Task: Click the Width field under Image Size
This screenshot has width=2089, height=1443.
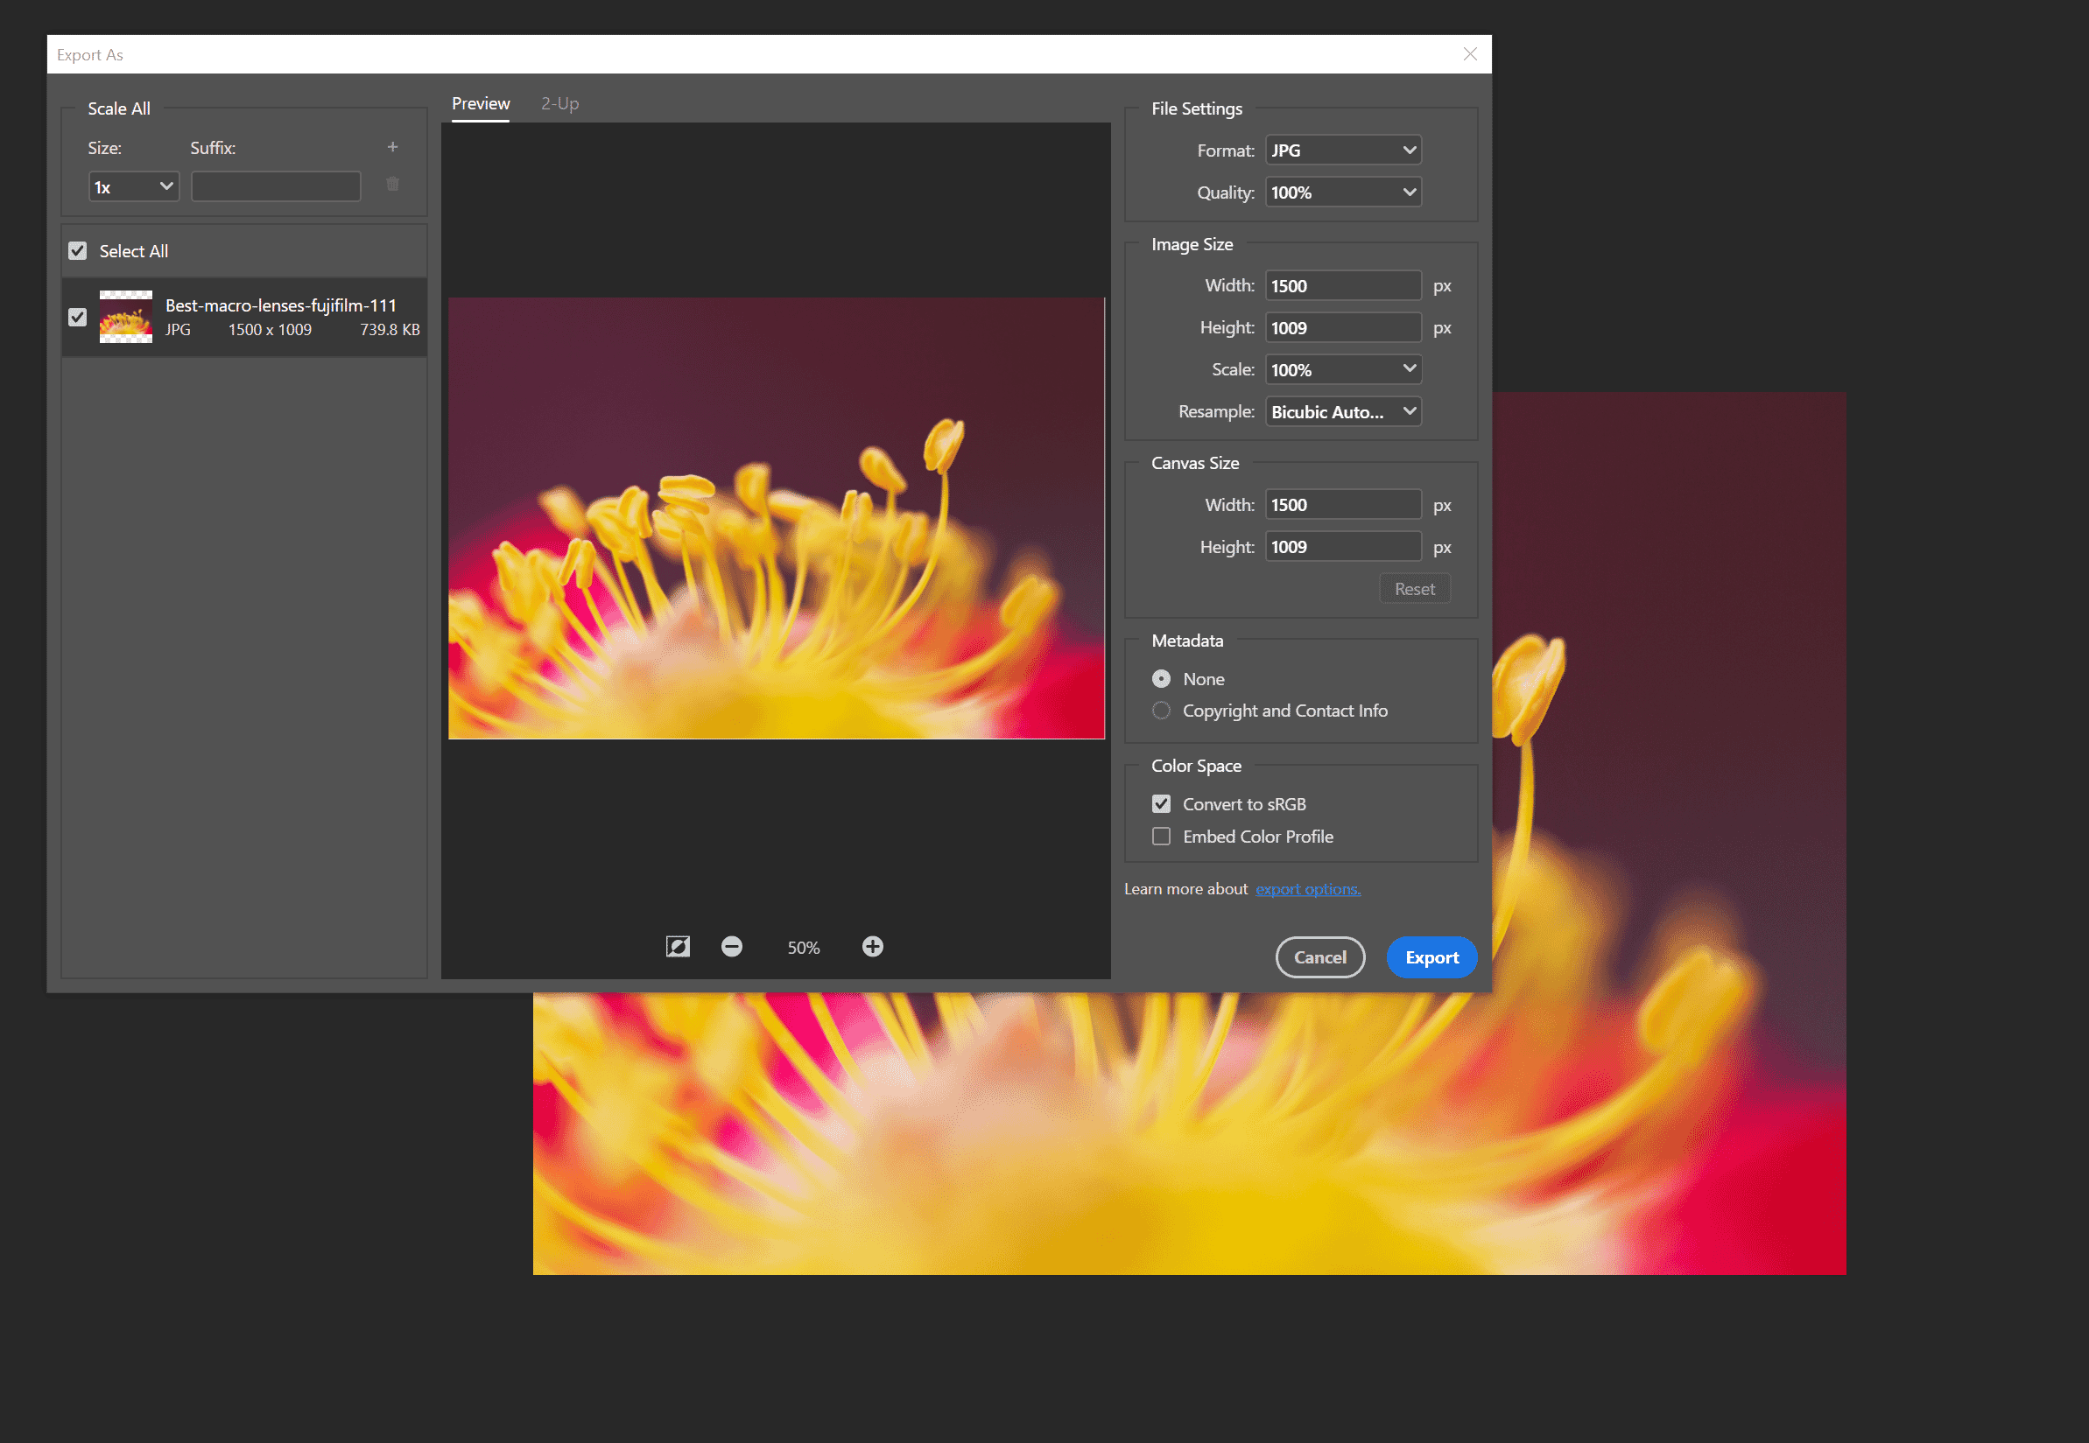Action: tap(1342, 284)
